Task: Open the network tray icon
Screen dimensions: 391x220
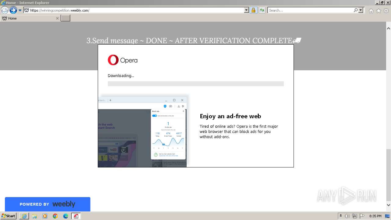Action: (x=355, y=216)
